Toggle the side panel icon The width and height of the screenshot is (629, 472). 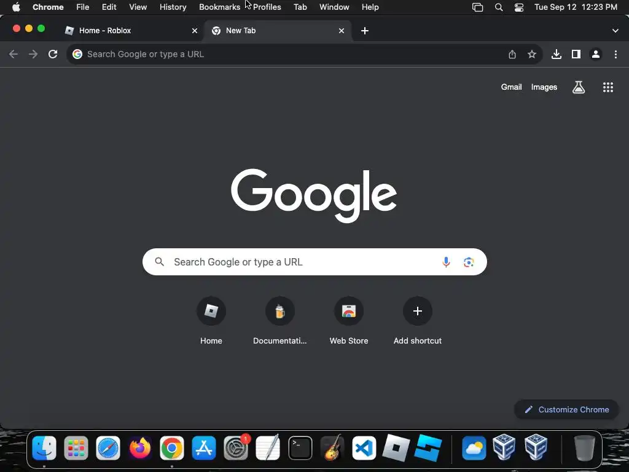click(576, 54)
